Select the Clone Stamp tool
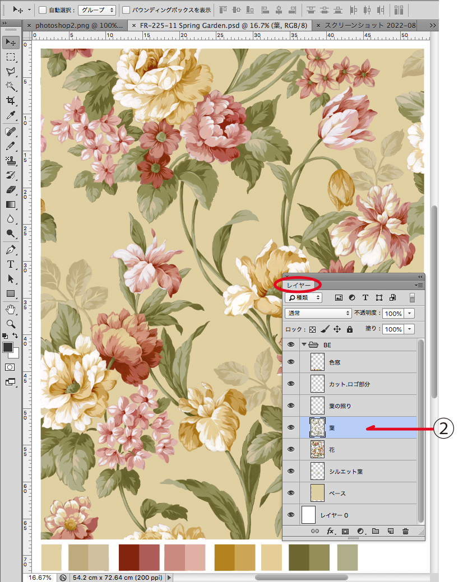Image resolution: width=463 pixels, height=582 pixels. pyautogui.click(x=11, y=160)
